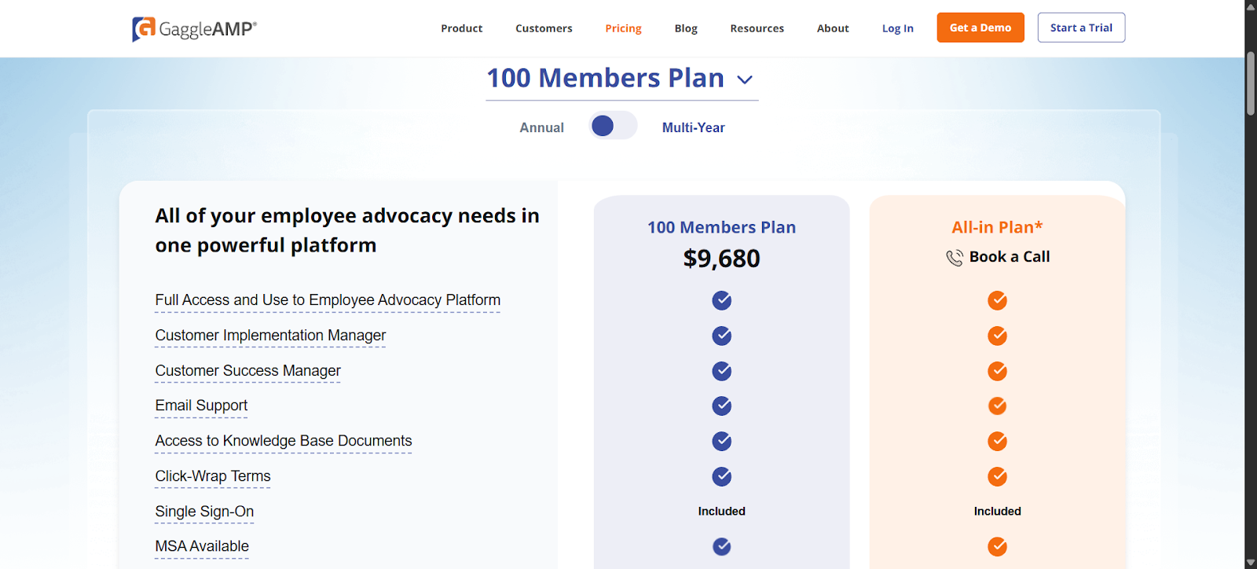Click orange checkmark for Click-Wrap Terms
Image resolution: width=1257 pixels, height=569 pixels.
(x=998, y=476)
